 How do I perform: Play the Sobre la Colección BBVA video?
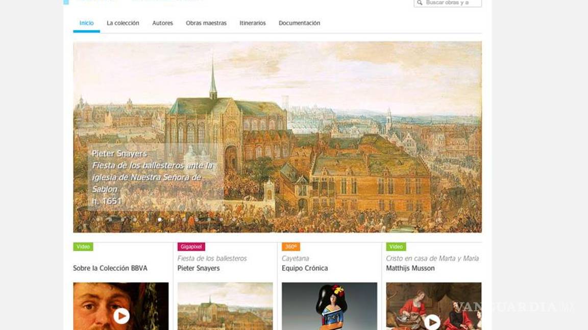tap(121, 316)
